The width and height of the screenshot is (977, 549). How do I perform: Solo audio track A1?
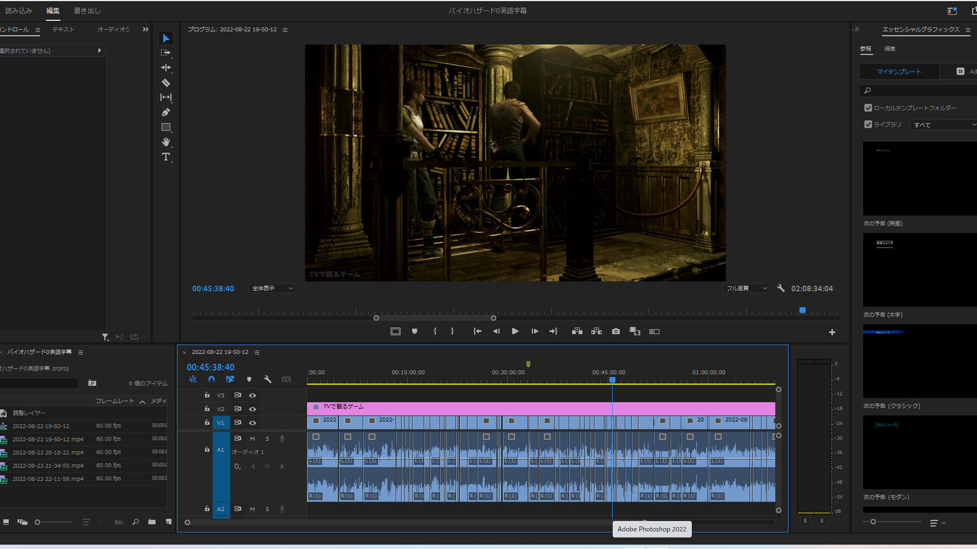coord(267,439)
